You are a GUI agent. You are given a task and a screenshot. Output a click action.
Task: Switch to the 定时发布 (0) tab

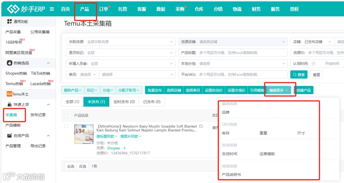pos(124,102)
